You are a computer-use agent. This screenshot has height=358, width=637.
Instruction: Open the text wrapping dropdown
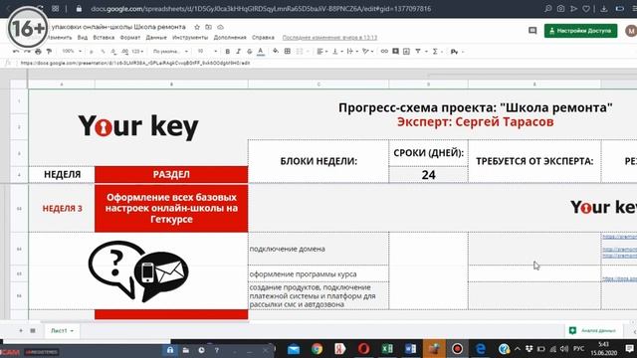pyautogui.click(x=351, y=51)
